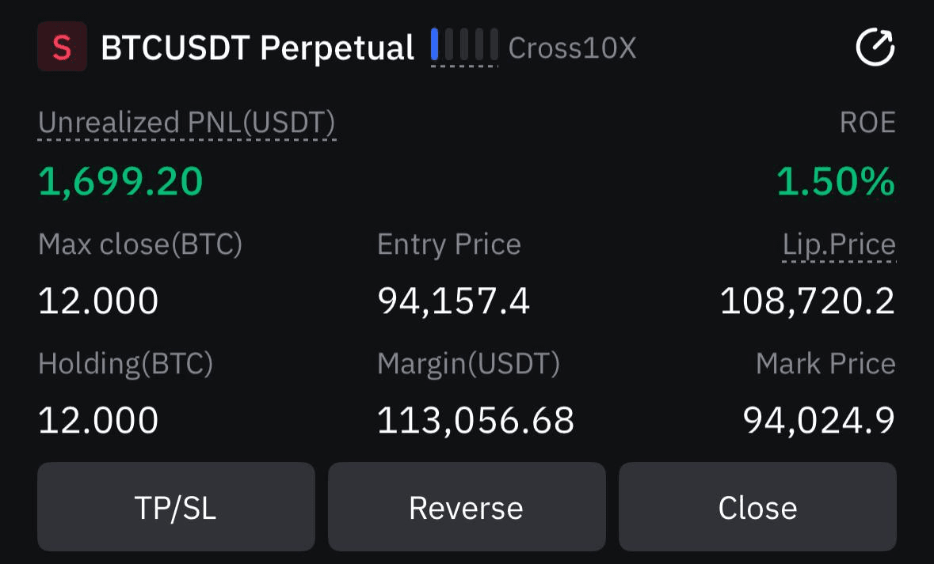
Task: Tap the 1.50% ROE value
Action: tap(836, 181)
